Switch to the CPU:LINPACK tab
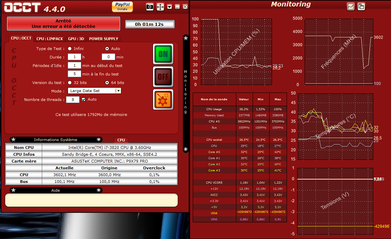The image size is (391, 239). 50,39
